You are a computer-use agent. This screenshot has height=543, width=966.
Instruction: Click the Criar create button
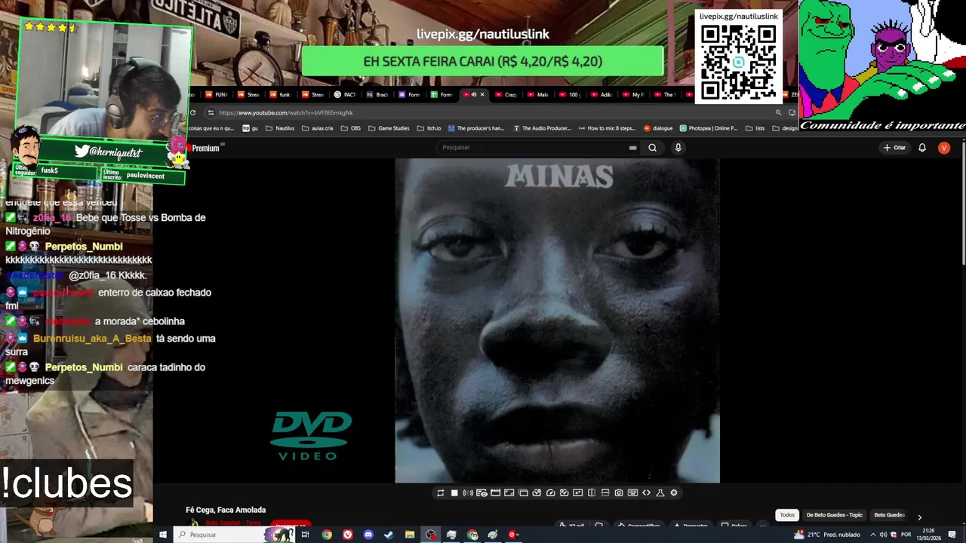pos(894,148)
